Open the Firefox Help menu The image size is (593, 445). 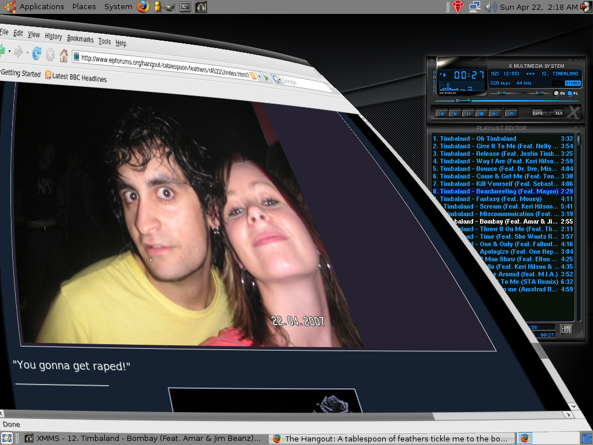(120, 43)
